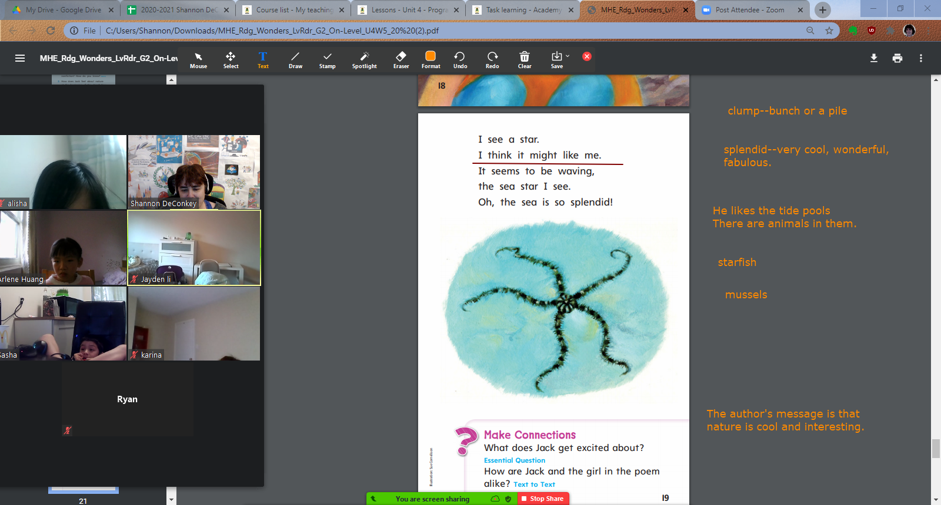
Task: Save the annotated screenshot
Action: pyautogui.click(x=556, y=60)
